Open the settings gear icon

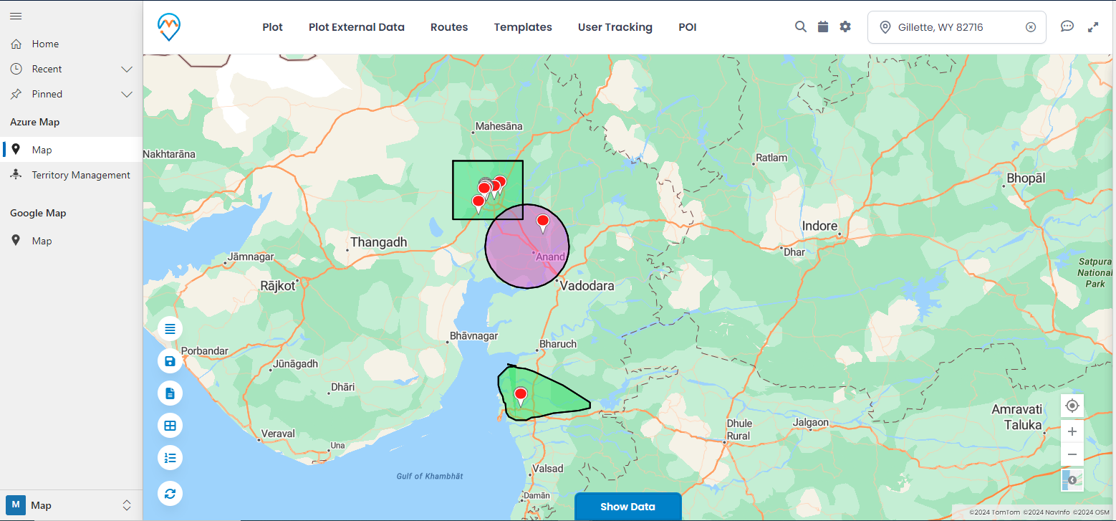pos(845,27)
